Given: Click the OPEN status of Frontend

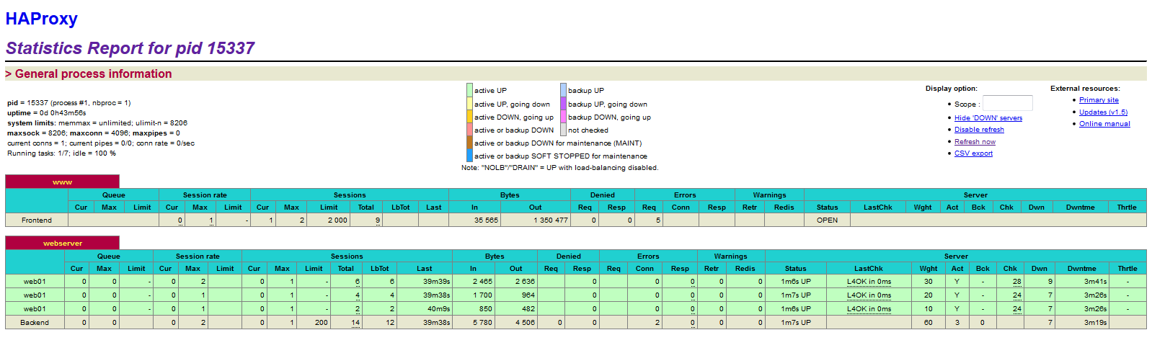Looking at the screenshot, I should pos(827,220).
